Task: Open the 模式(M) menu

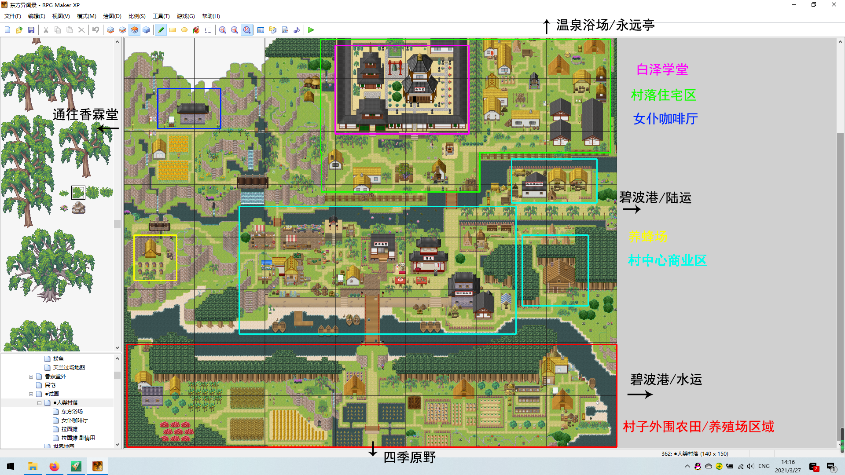Action: point(86,16)
